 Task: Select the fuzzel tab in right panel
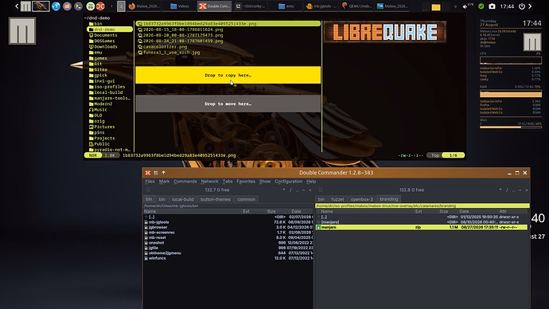(337, 199)
